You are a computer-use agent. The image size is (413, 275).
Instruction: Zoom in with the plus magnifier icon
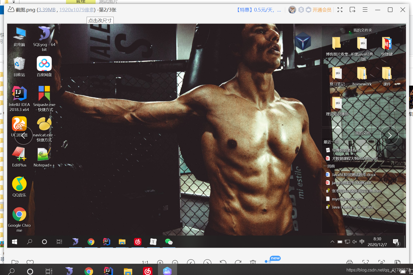(160, 262)
